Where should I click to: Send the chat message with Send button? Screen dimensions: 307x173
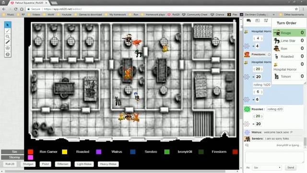click(291, 168)
